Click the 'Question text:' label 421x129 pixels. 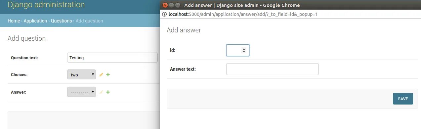pyautogui.click(x=24, y=58)
